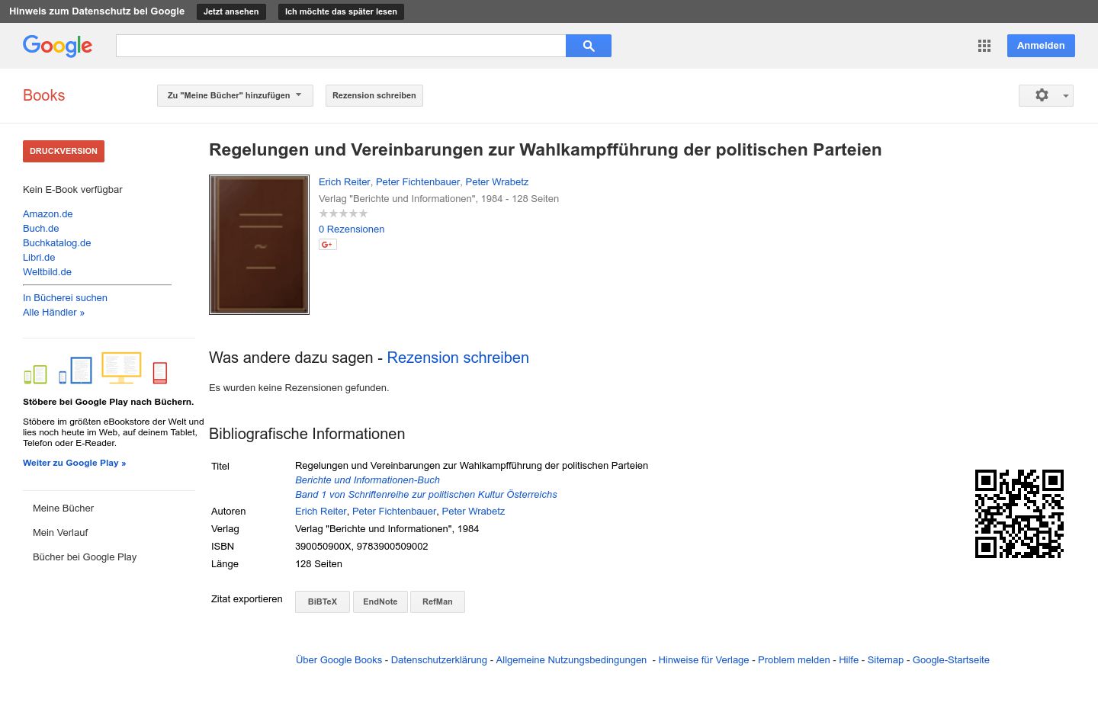The height and width of the screenshot is (709, 1098).
Task: Click the Google logo
Action: click(x=57, y=46)
